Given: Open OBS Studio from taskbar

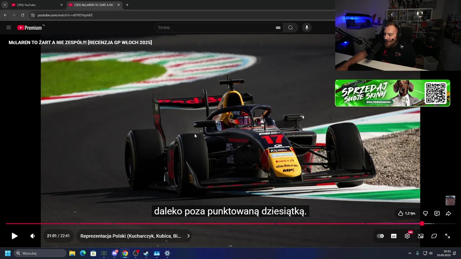Looking at the screenshot, I should coord(136,253).
